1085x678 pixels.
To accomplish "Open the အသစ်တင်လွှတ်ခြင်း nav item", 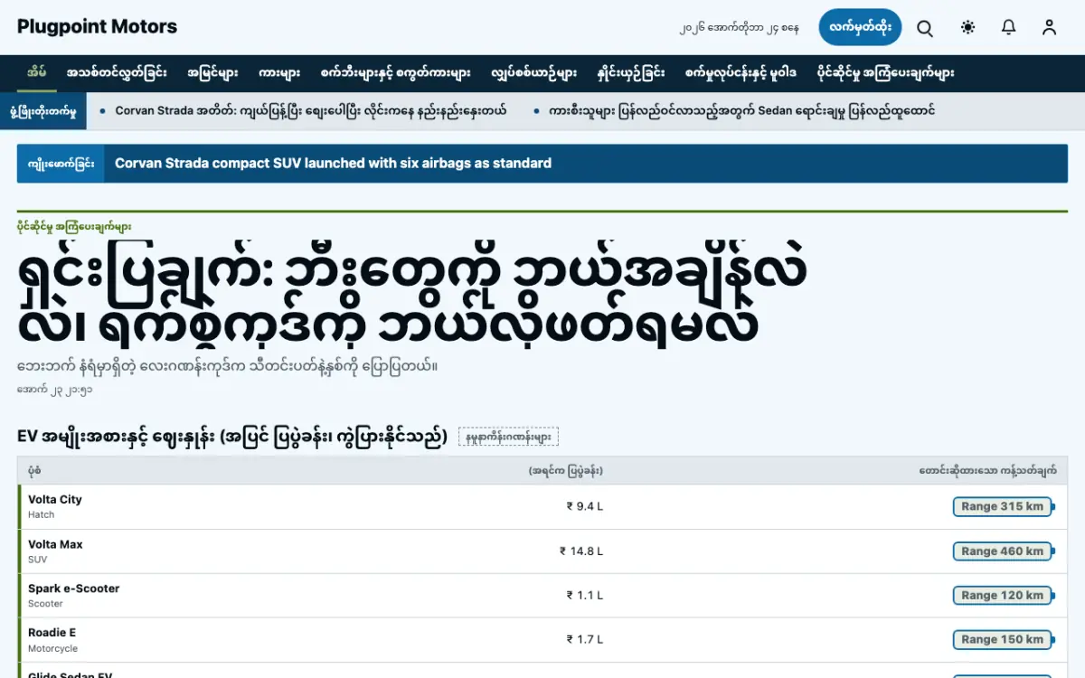I will pos(117,72).
